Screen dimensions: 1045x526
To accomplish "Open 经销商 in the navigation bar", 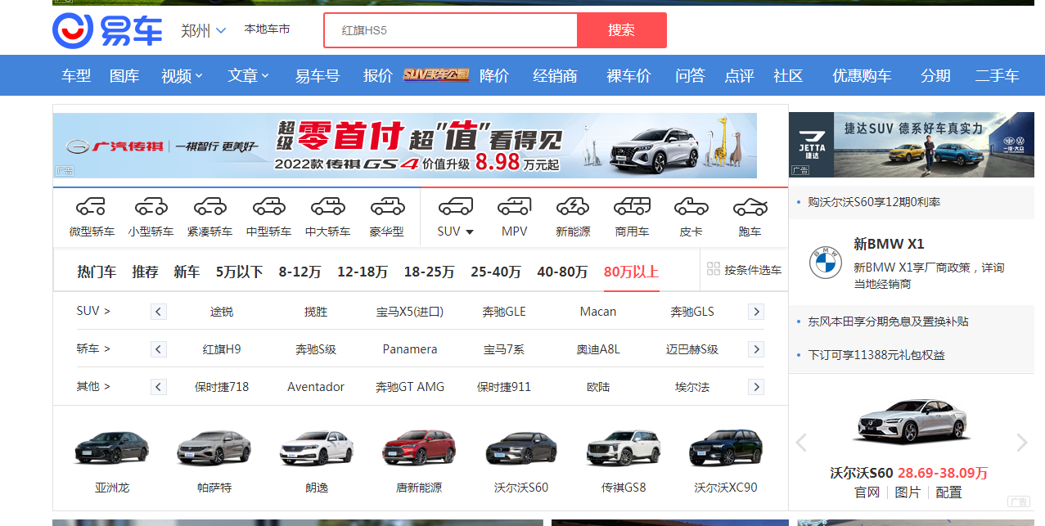I will [555, 76].
